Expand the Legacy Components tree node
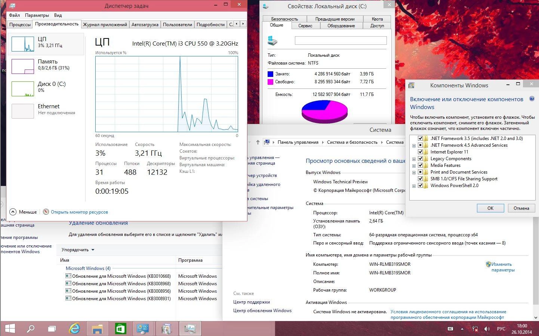 pyautogui.click(x=414, y=159)
